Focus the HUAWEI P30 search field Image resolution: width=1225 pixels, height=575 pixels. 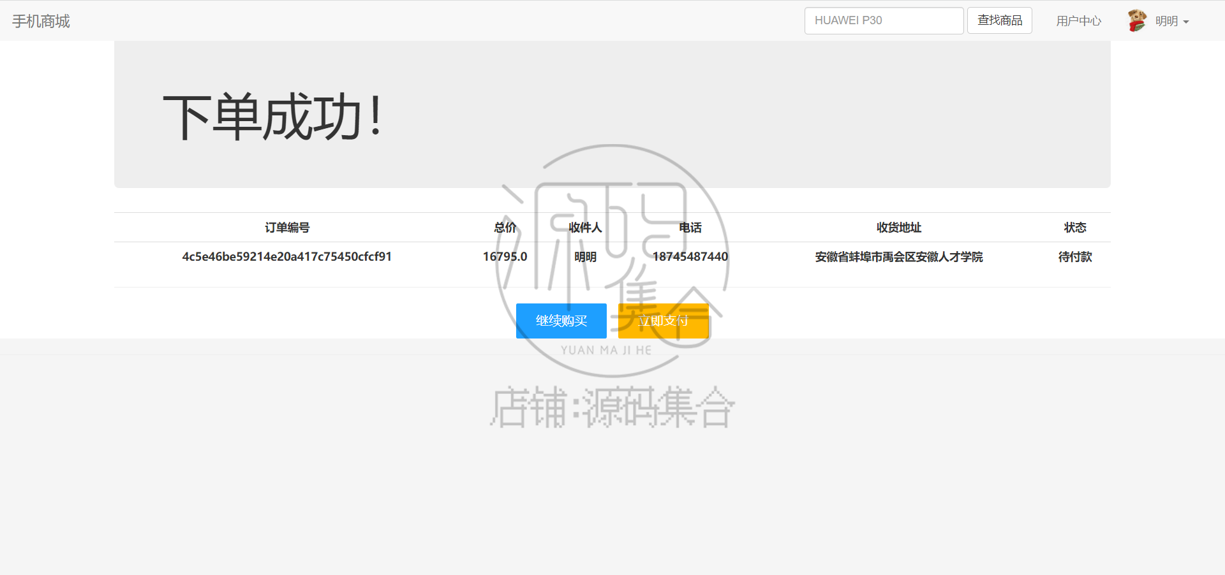click(x=884, y=20)
